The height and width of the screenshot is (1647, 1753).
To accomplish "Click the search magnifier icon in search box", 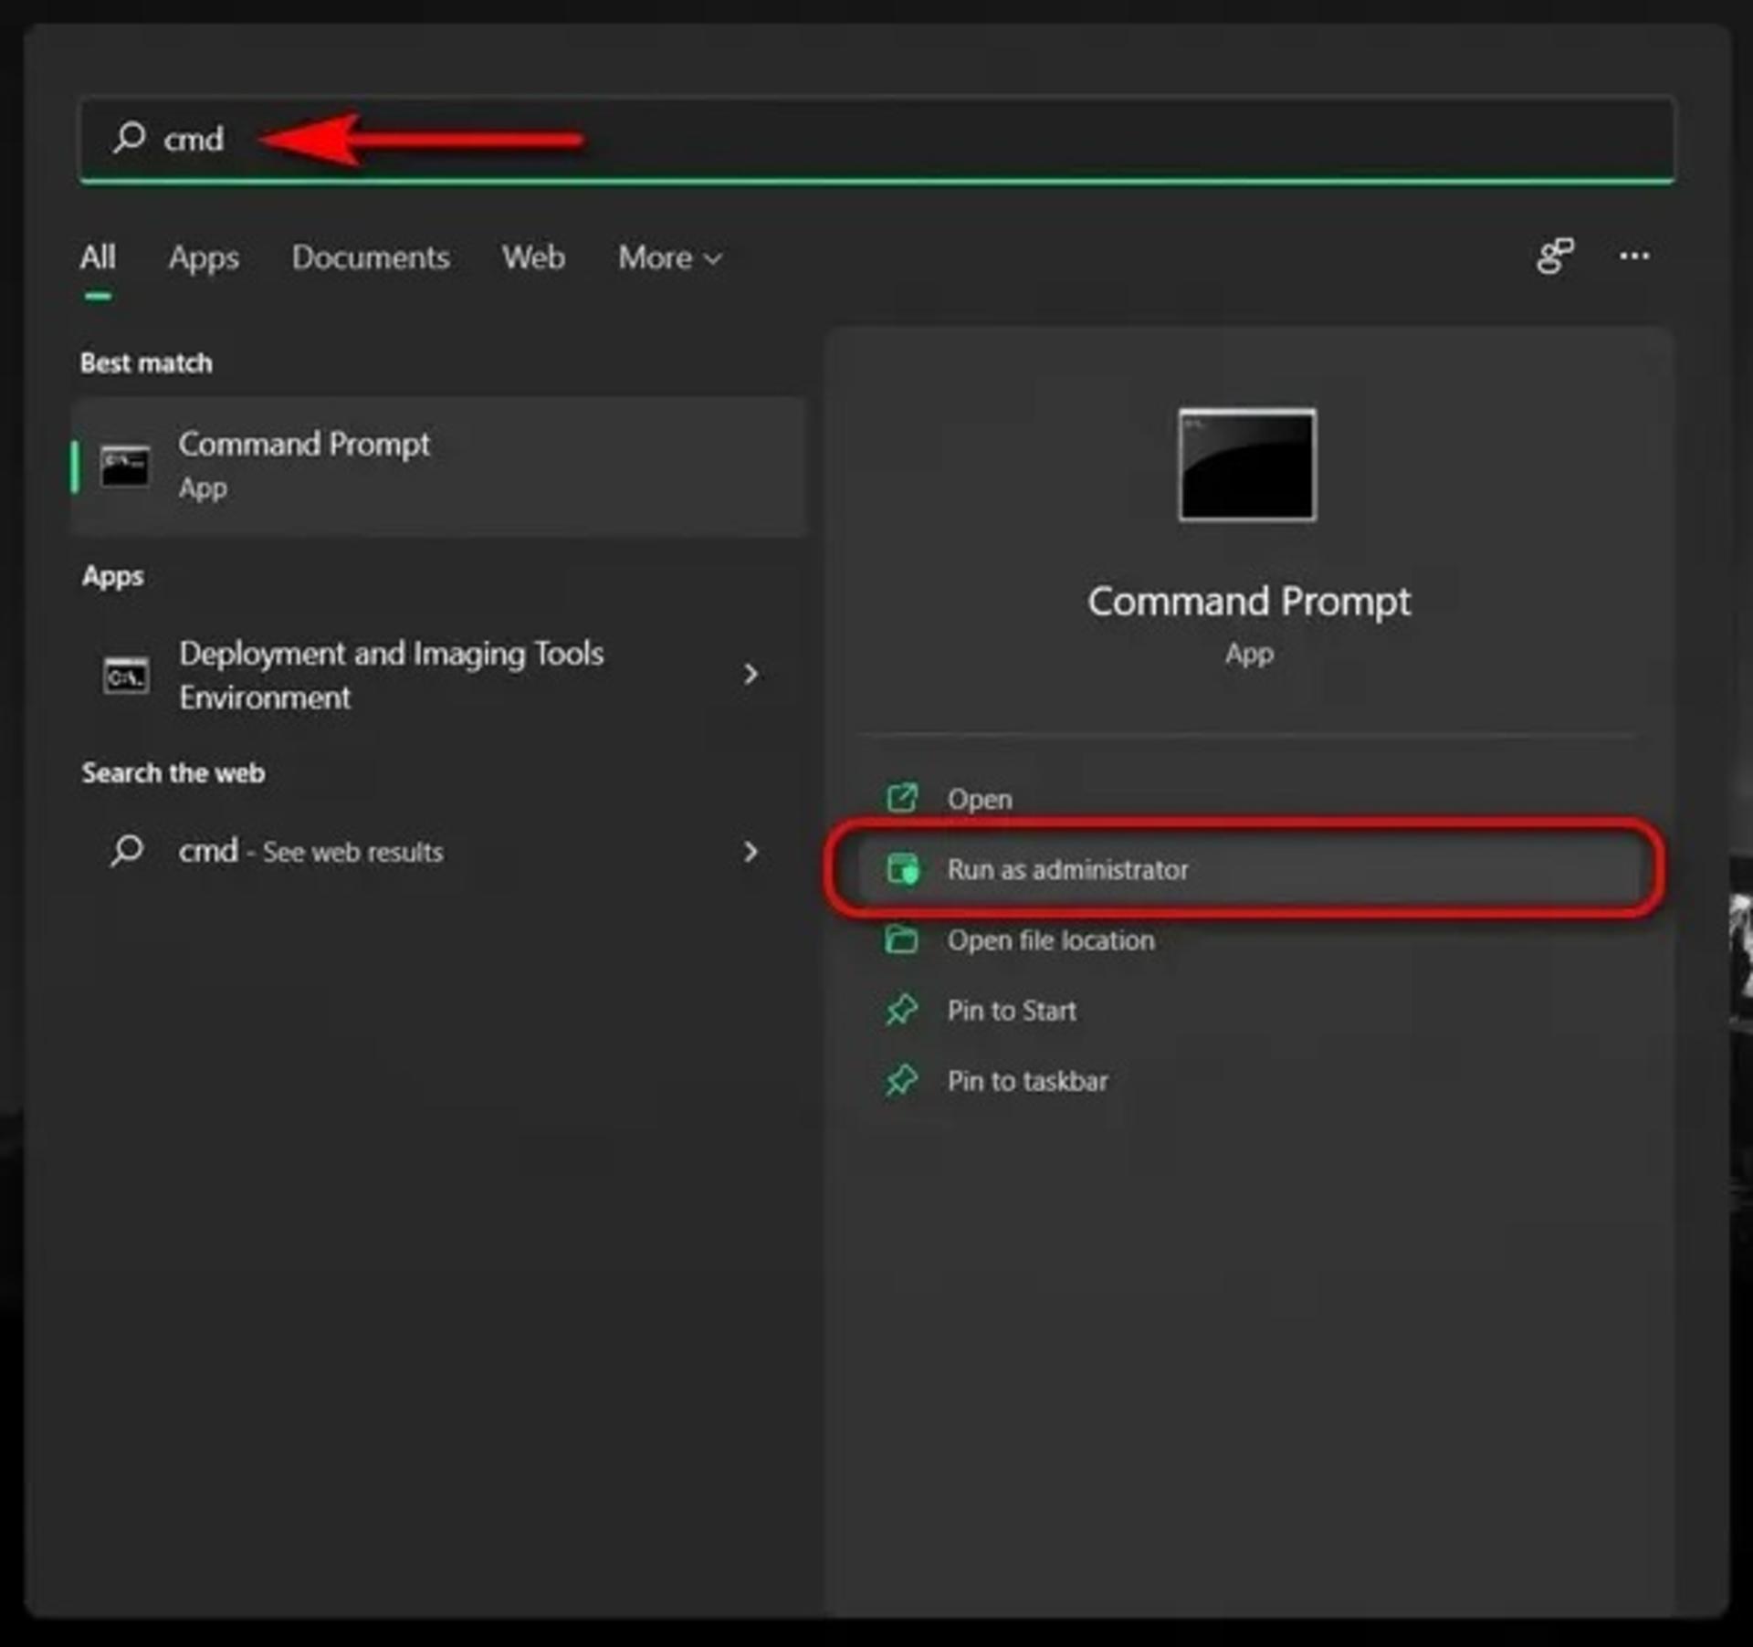I will (x=129, y=137).
